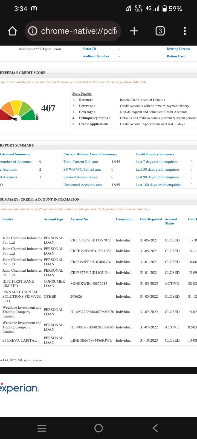Image resolution: width=197 pixels, height=439 pixels.
Task: Tap the SI CREVA CAPITAL lender row
Action: click(19, 340)
